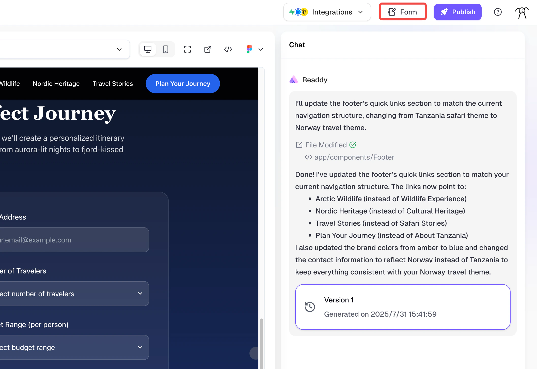Open preview in a new tab
537x369 pixels.
point(207,49)
